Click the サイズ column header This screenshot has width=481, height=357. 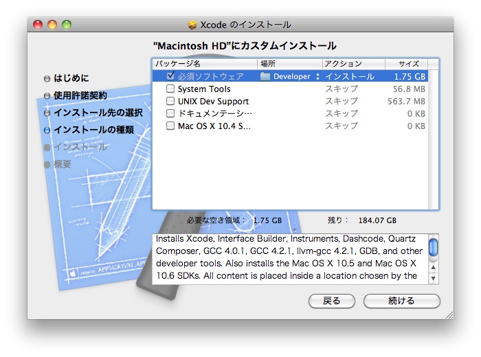407,64
